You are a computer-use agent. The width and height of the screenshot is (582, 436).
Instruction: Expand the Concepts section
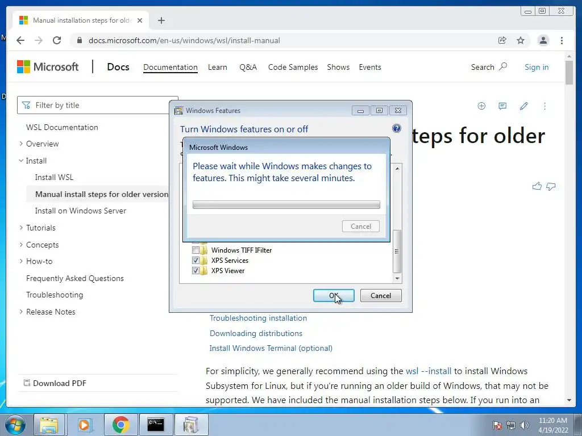click(21, 245)
